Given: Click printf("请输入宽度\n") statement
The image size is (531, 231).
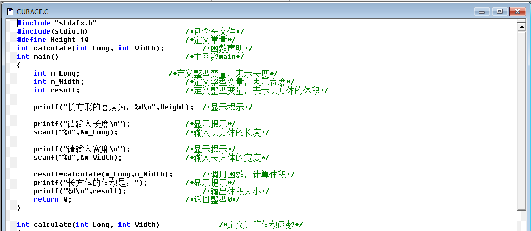Looking at the screenshot, I should [82, 149].
